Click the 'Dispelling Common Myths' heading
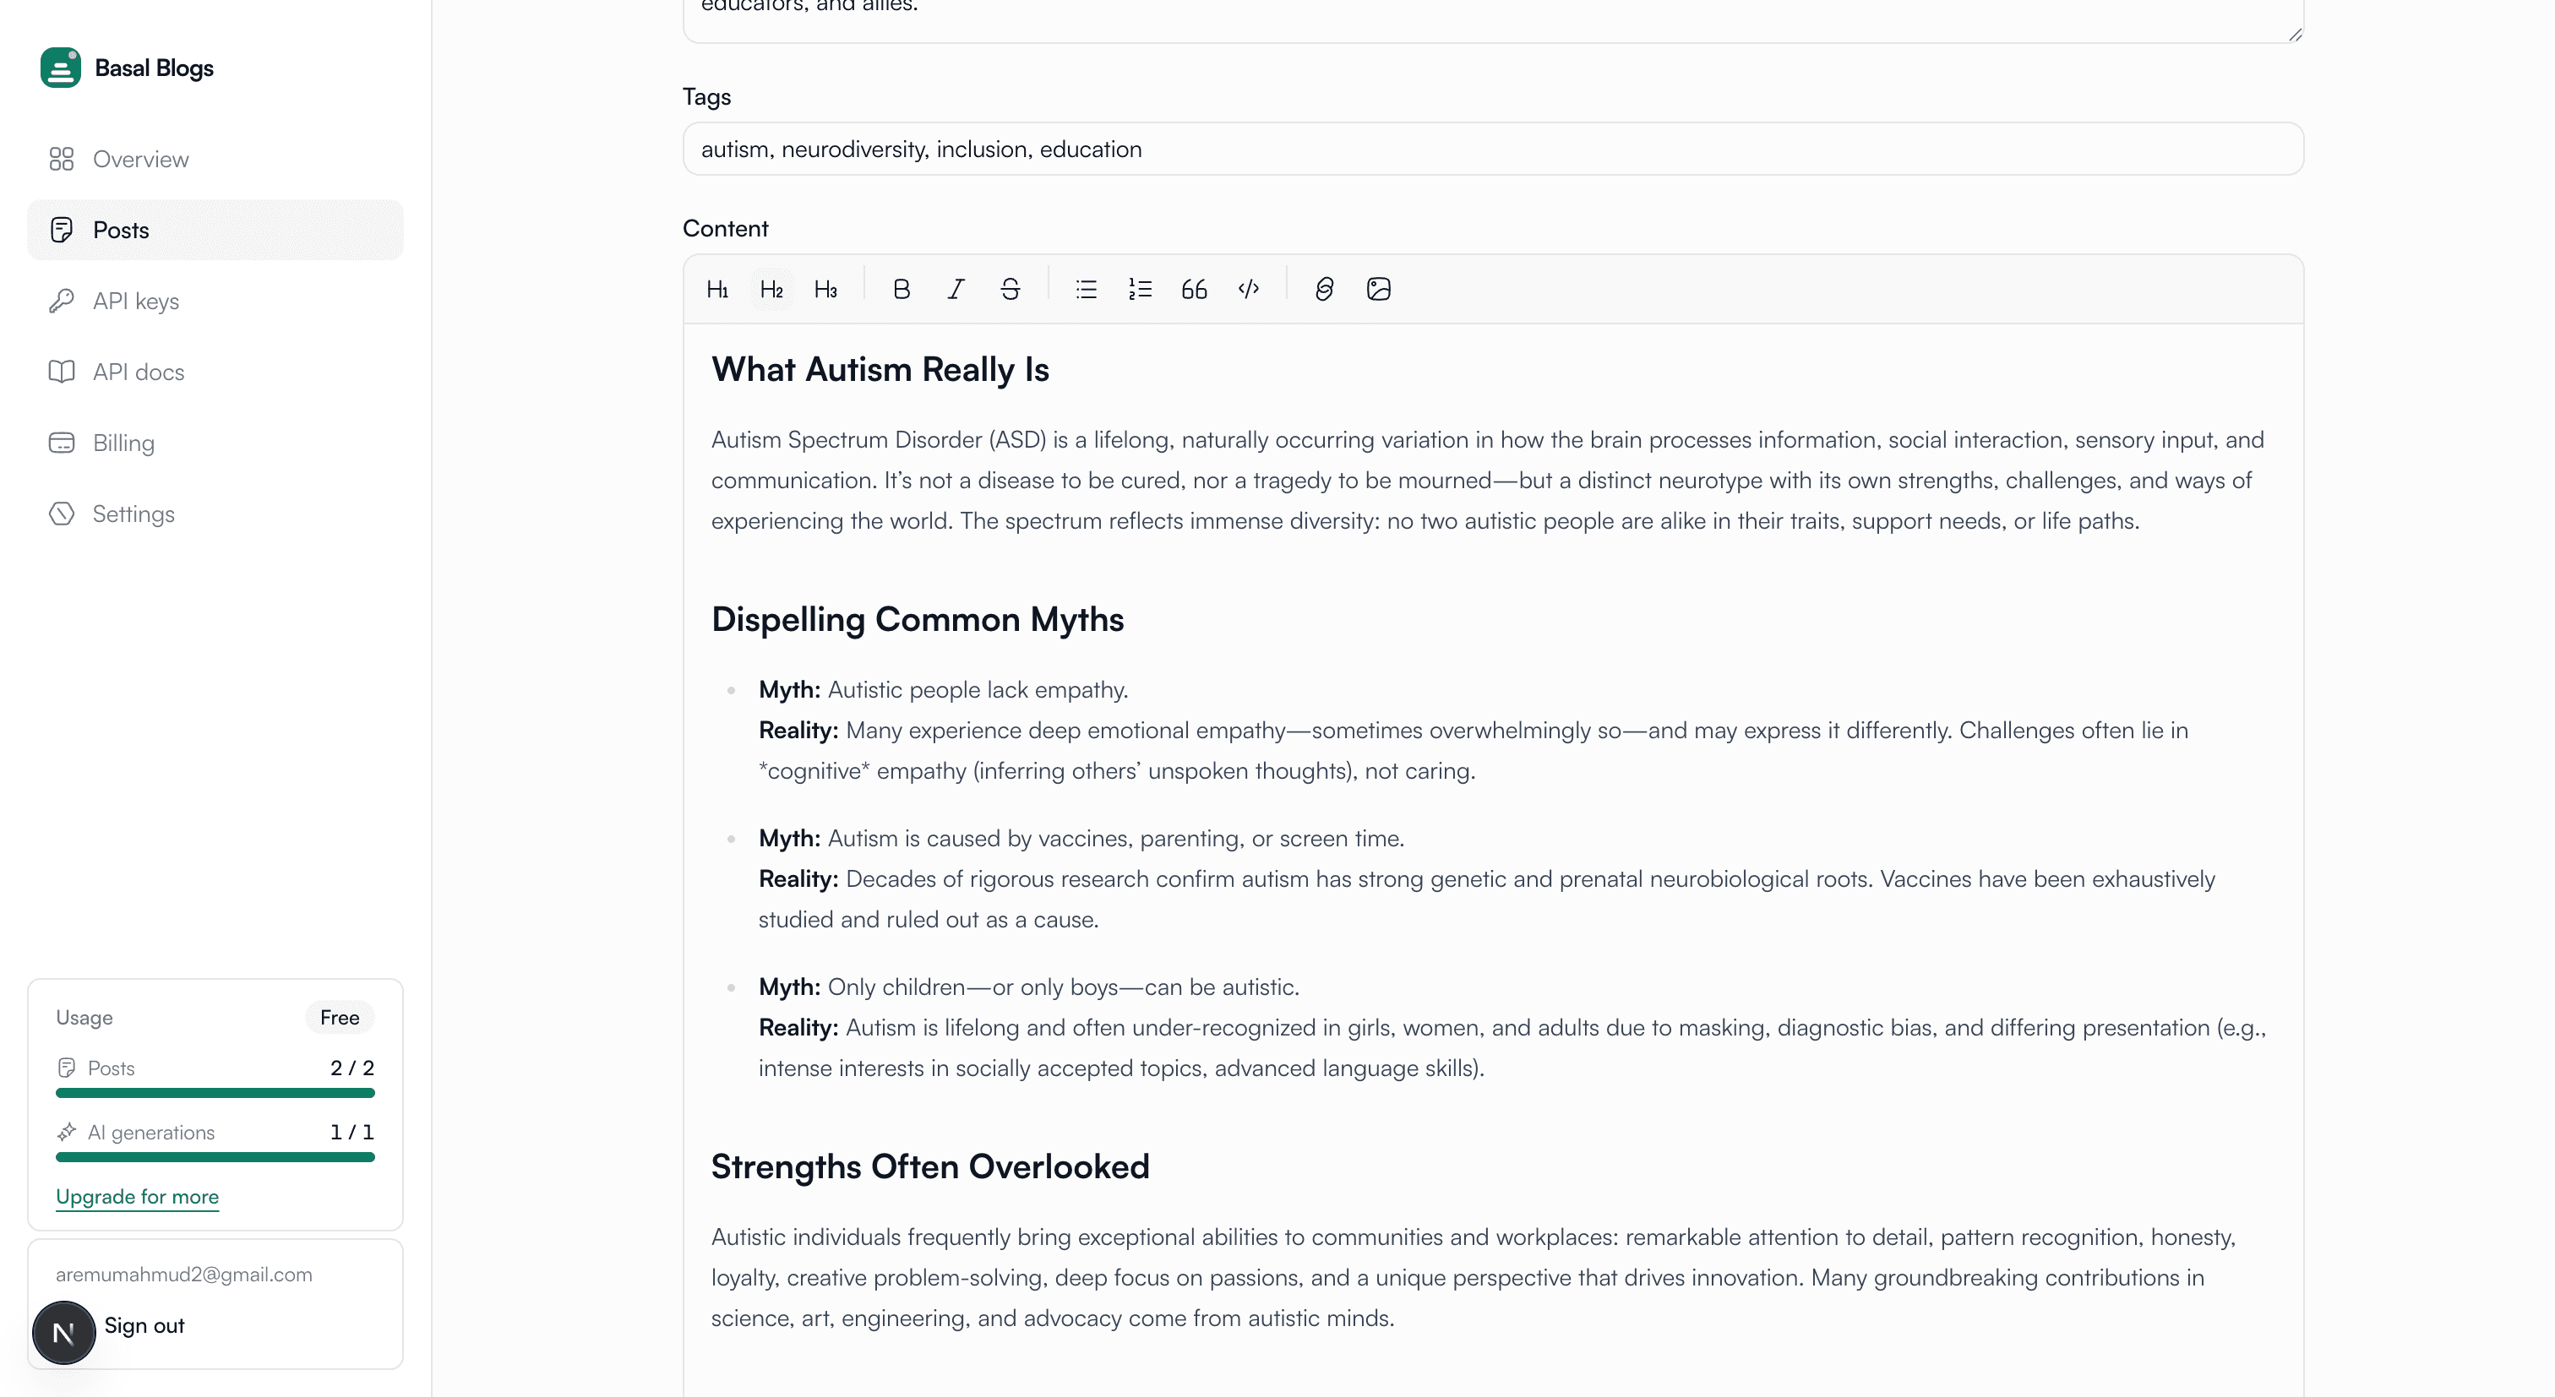This screenshot has height=1397, width=2555. coord(918,619)
